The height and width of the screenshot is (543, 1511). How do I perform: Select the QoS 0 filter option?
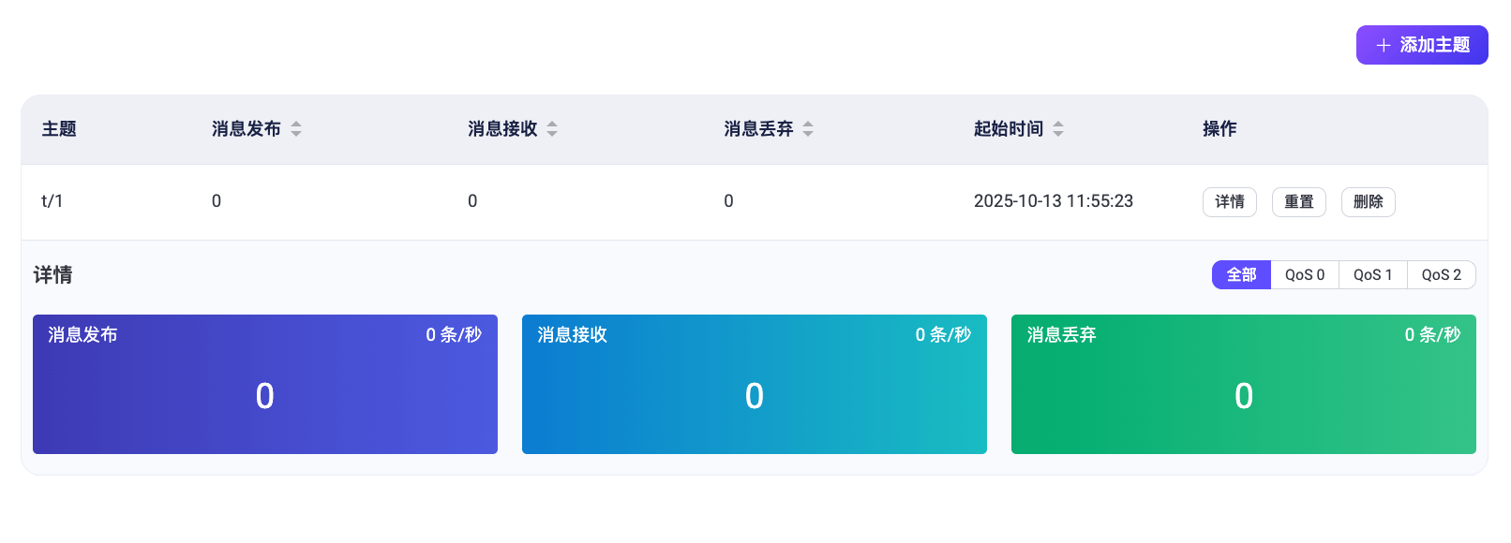[x=1305, y=274]
